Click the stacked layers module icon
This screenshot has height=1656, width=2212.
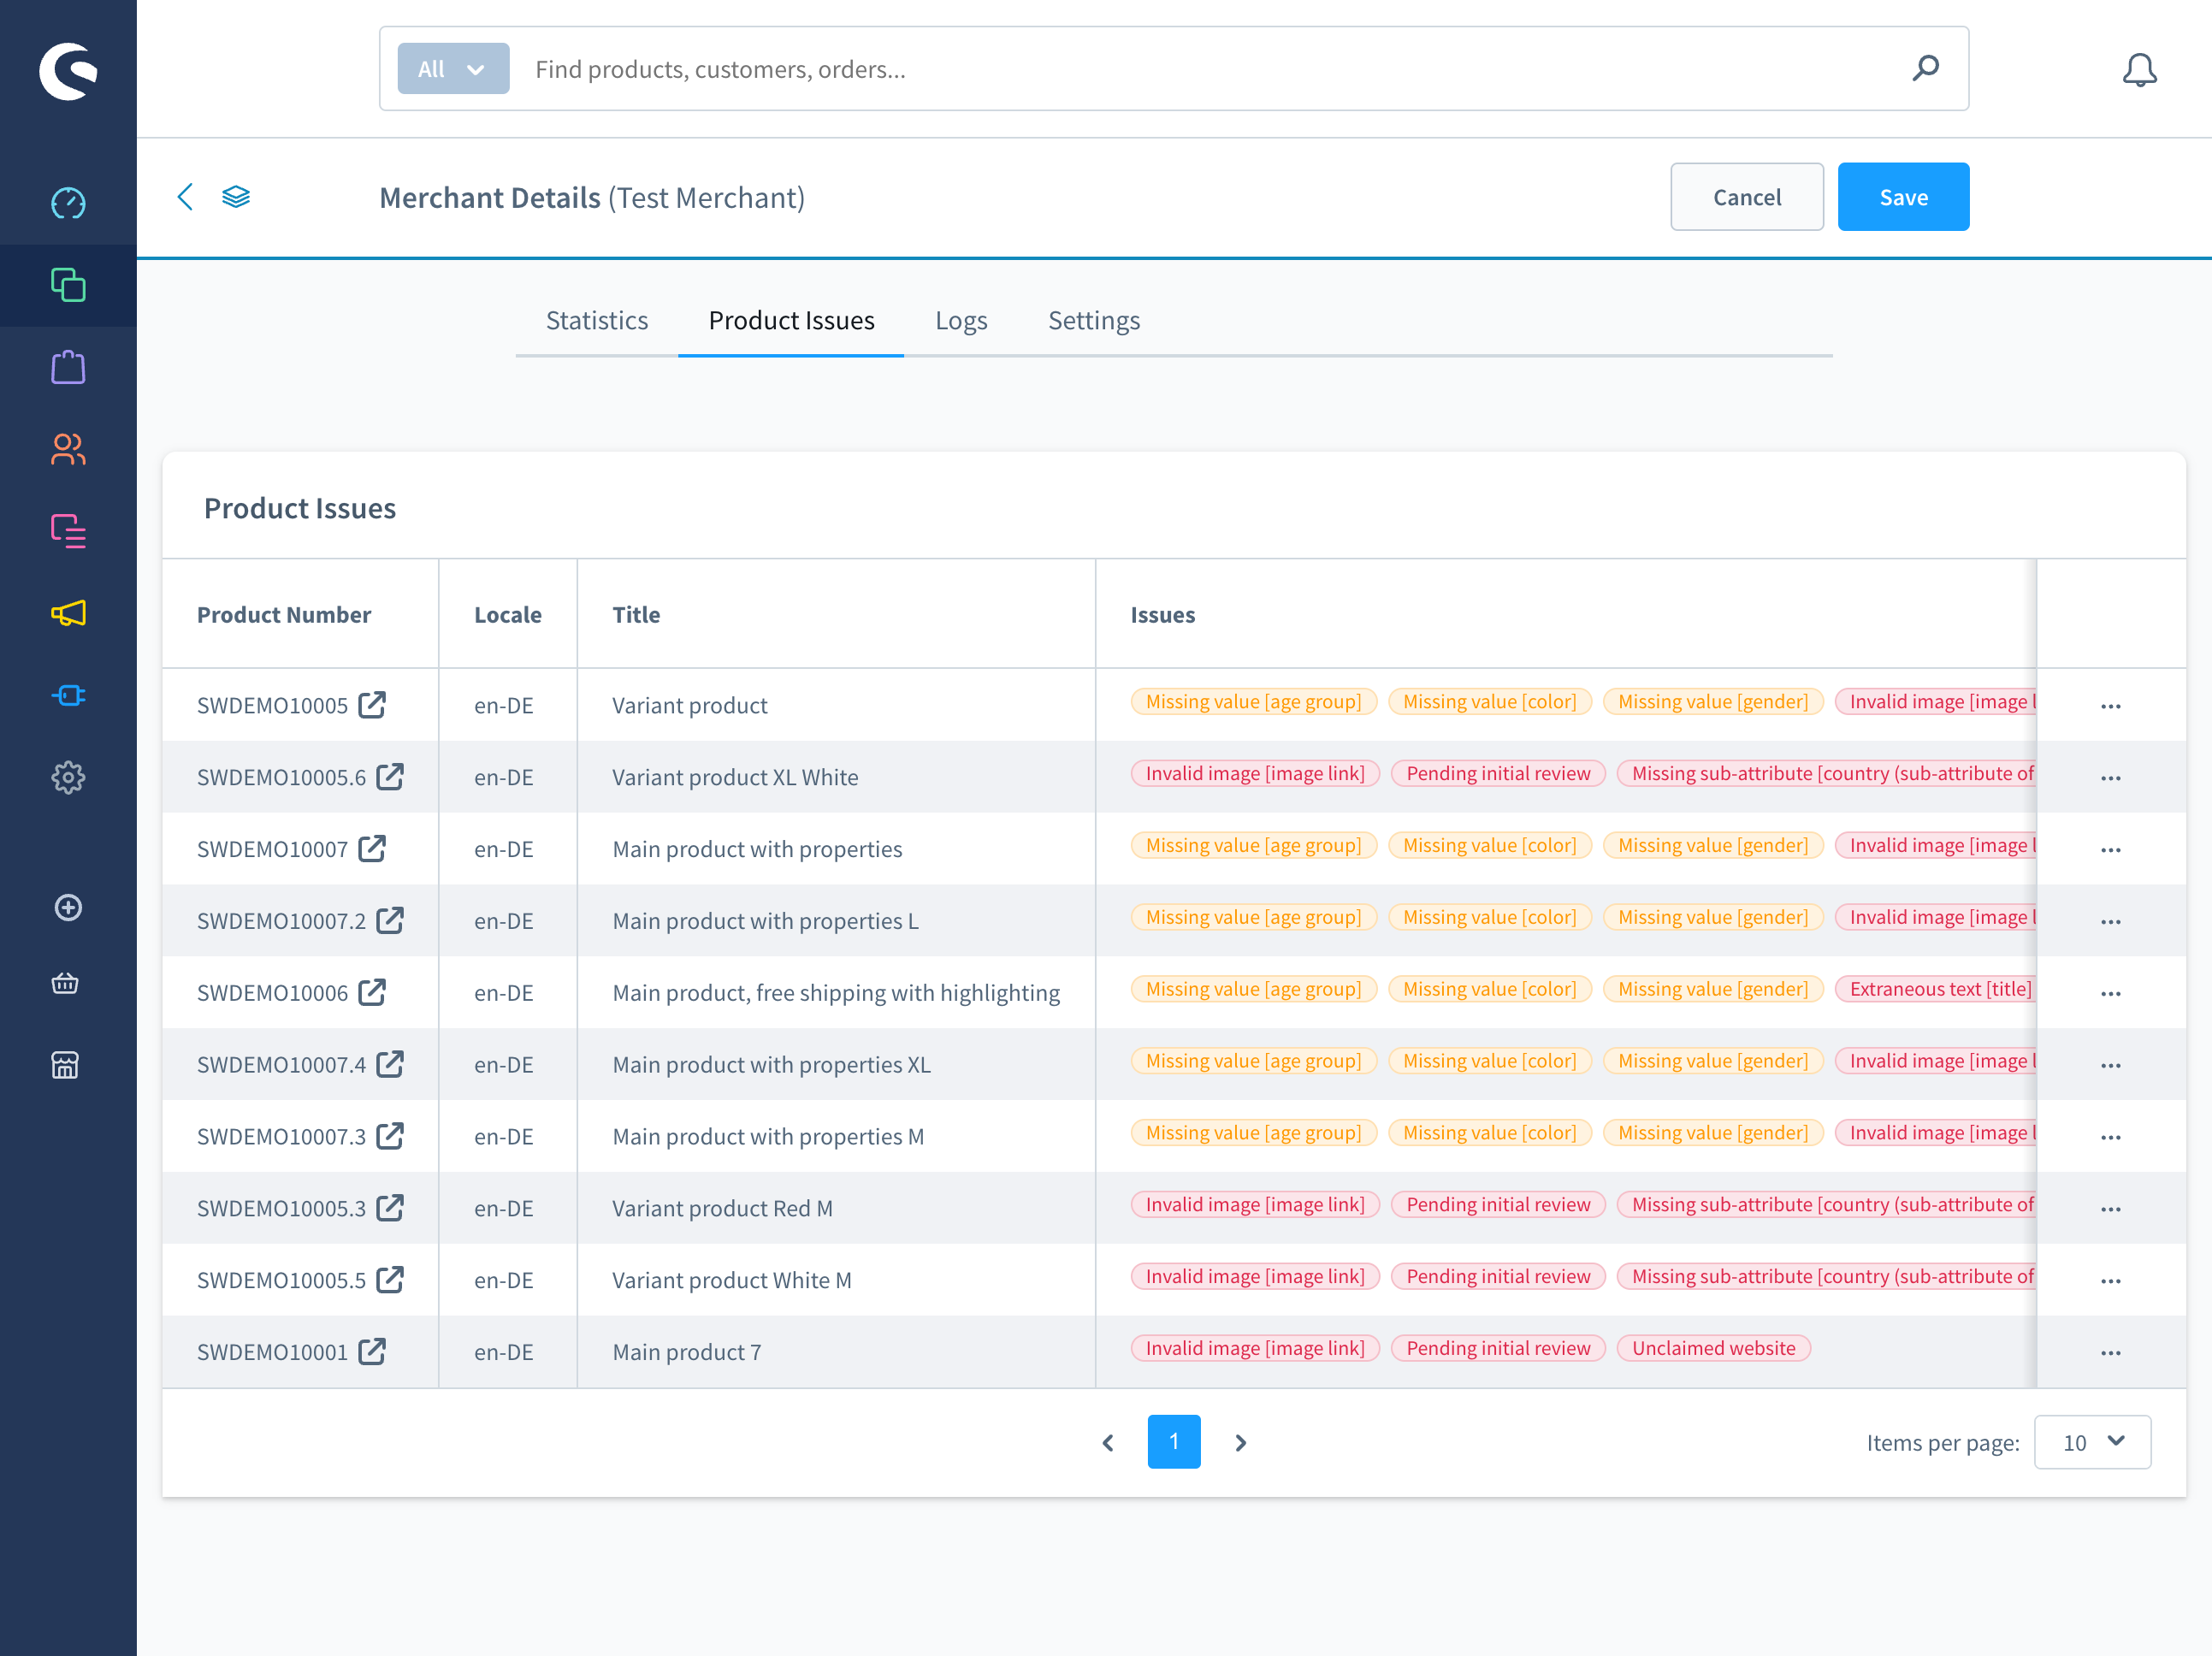click(236, 197)
